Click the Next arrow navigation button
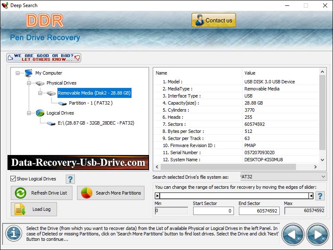 (317, 234)
